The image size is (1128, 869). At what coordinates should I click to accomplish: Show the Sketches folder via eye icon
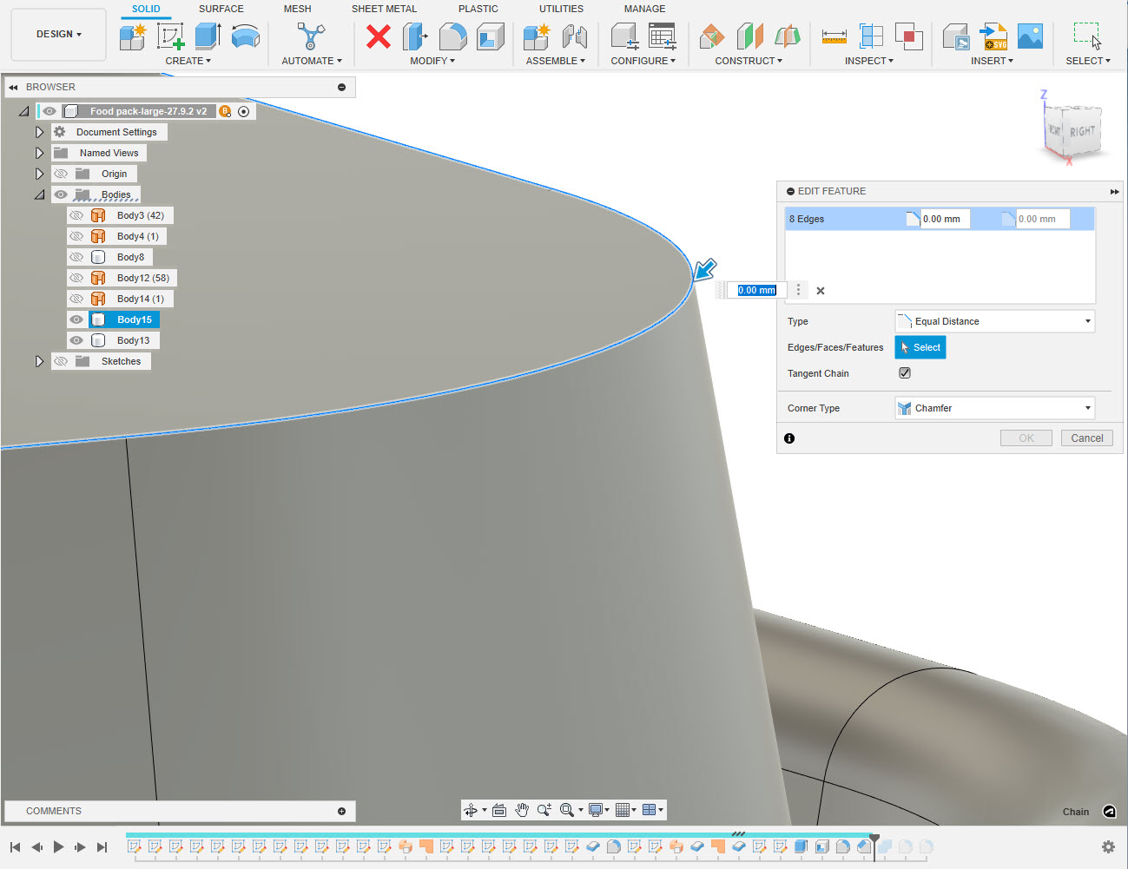point(61,361)
